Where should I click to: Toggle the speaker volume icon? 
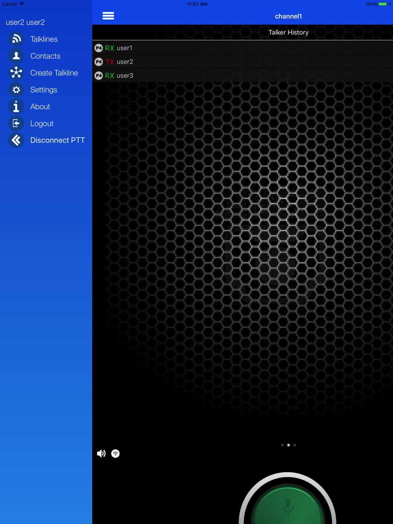point(101,454)
